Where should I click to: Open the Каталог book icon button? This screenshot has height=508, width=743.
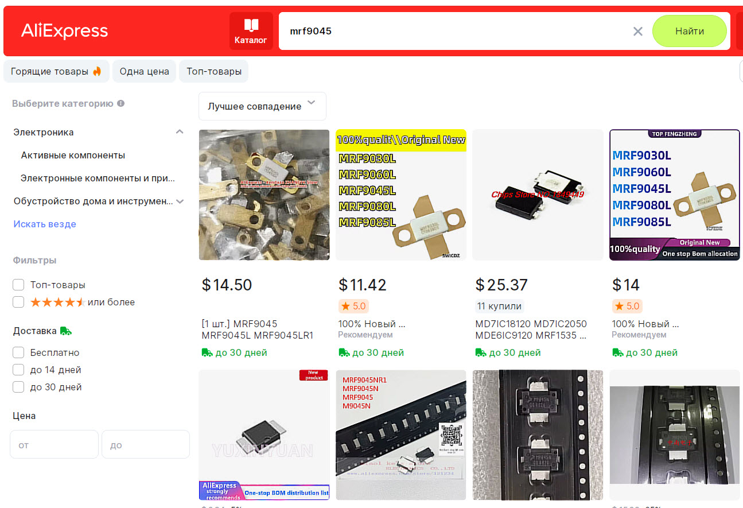[x=251, y=31]
